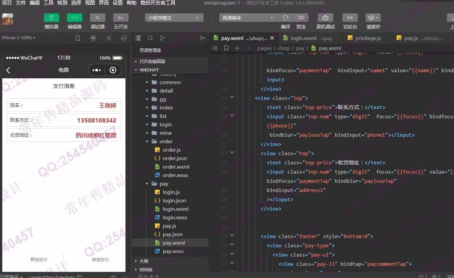Image resolution: width=454 pixels, height=278 pixels.
Task: Expand the 打开的编辑器 section
Action: point(170,61)
